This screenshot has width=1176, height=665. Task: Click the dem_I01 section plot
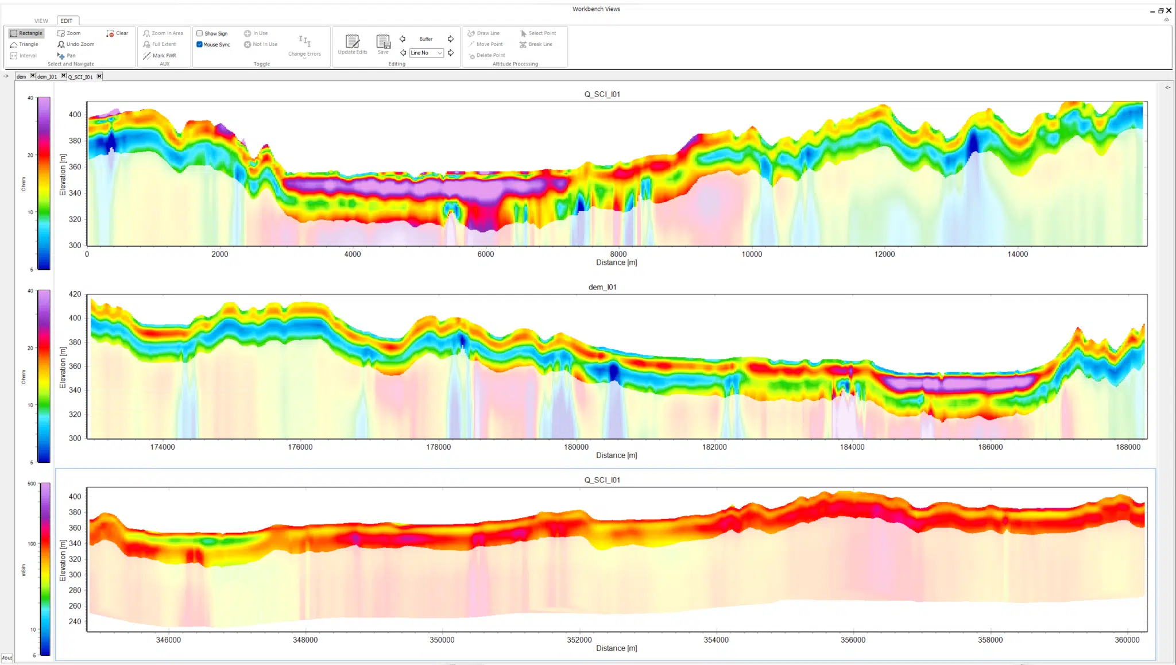click(617, 367)
